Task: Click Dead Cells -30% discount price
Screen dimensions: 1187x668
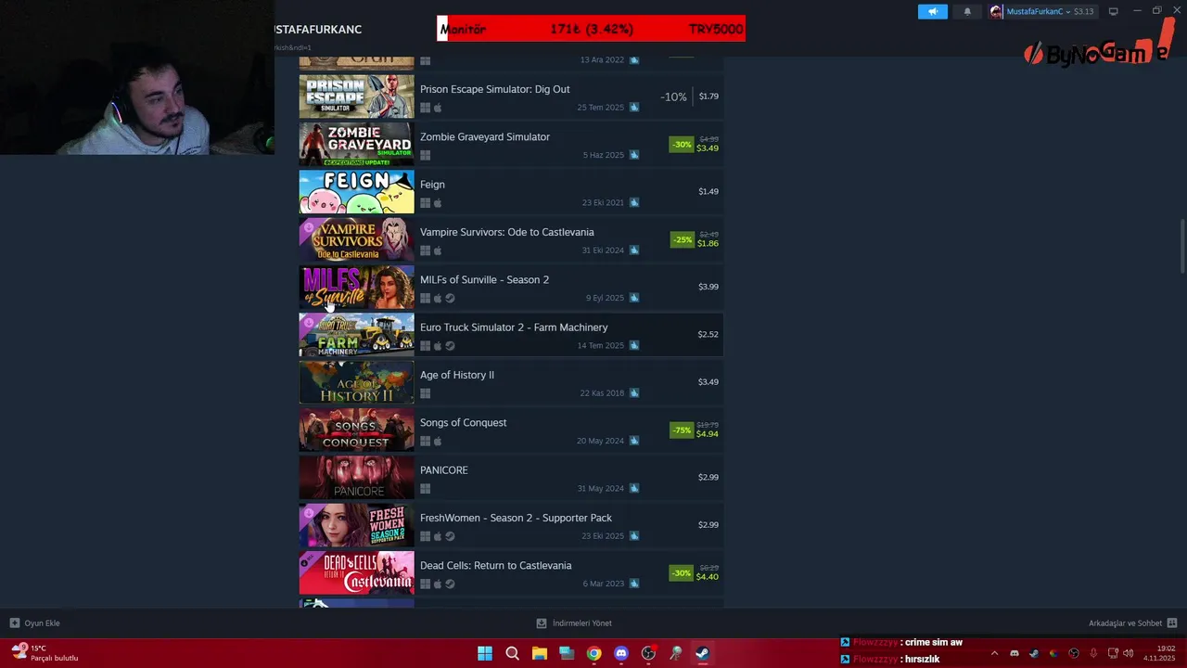Action: [x=694, y=572]
